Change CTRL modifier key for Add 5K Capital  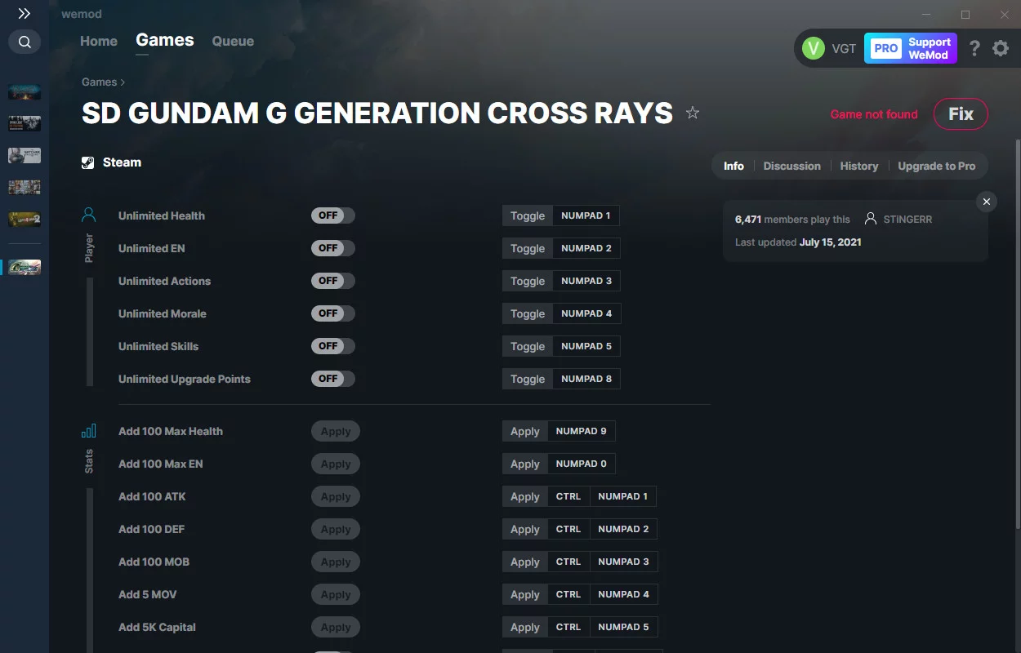(x=568, y=627)
